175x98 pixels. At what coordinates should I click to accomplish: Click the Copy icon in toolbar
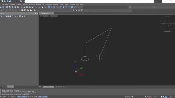[24, 7]
